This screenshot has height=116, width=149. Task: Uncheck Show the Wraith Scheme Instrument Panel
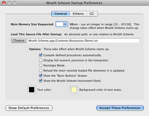tap(41, 80)
